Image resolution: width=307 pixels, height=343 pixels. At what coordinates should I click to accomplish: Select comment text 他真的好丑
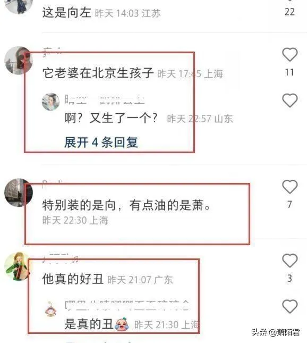[73, 279]
